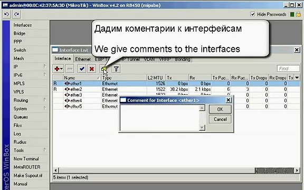Open the Manual menu item
Image resolution: width=304 pixels, height=190 pixels.
tap(20, 184)
